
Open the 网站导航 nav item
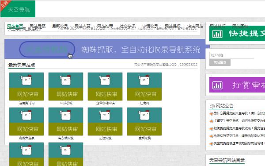pyautogui.click(x=38, y=26)
